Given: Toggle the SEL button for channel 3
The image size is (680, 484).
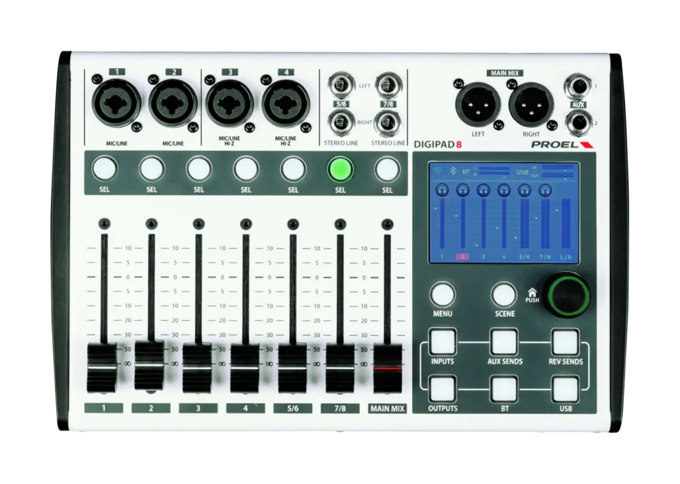Looking at the screenshot, I should coord(199,169).
